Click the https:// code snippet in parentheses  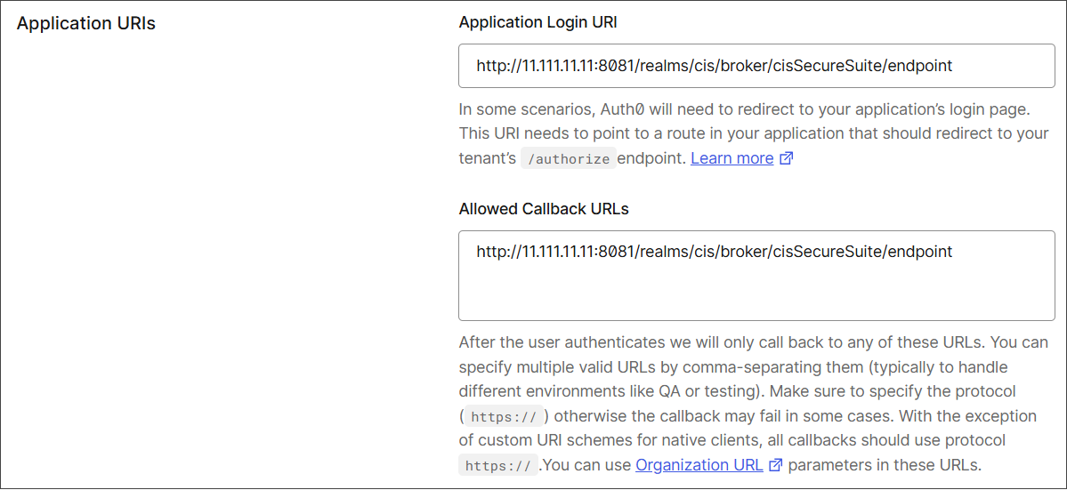[x=504, y=416]
